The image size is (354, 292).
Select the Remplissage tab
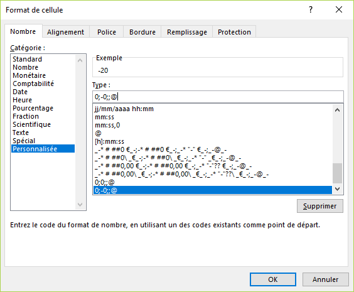click(x=187, y=32)
